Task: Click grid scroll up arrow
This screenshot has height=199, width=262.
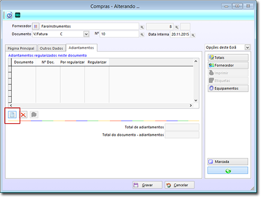Action: (195, 61)
